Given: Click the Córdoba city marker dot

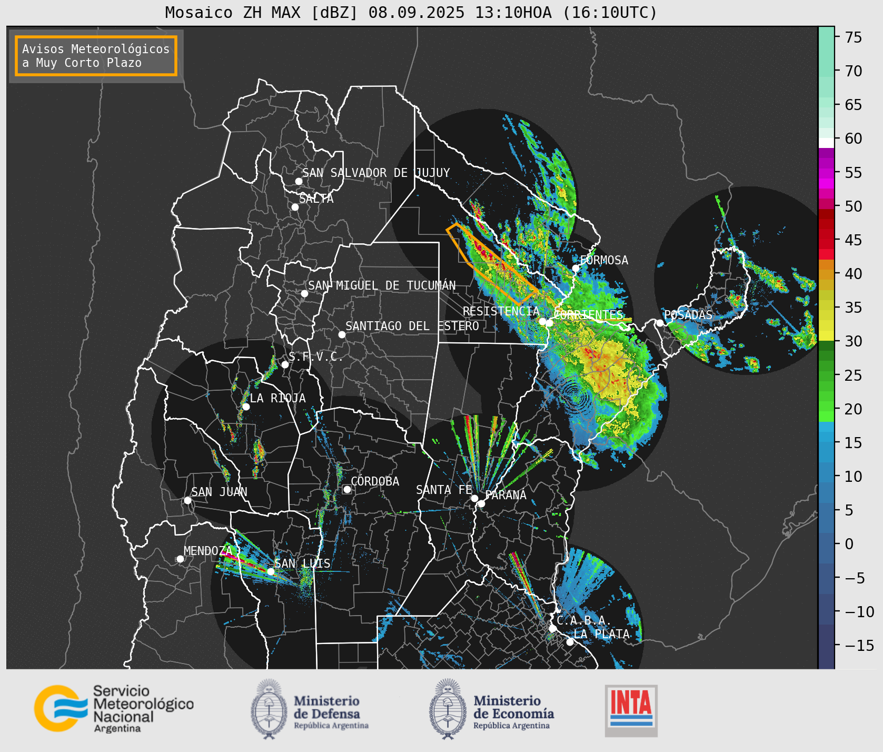Looking at the screenshot, I should point(347,489).
